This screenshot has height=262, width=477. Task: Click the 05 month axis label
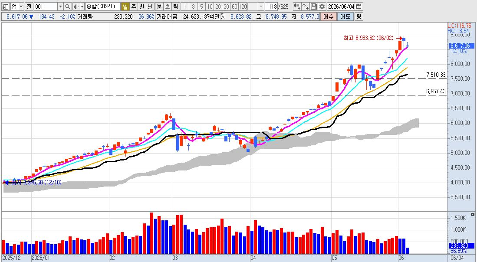click(x=334, y=258)
